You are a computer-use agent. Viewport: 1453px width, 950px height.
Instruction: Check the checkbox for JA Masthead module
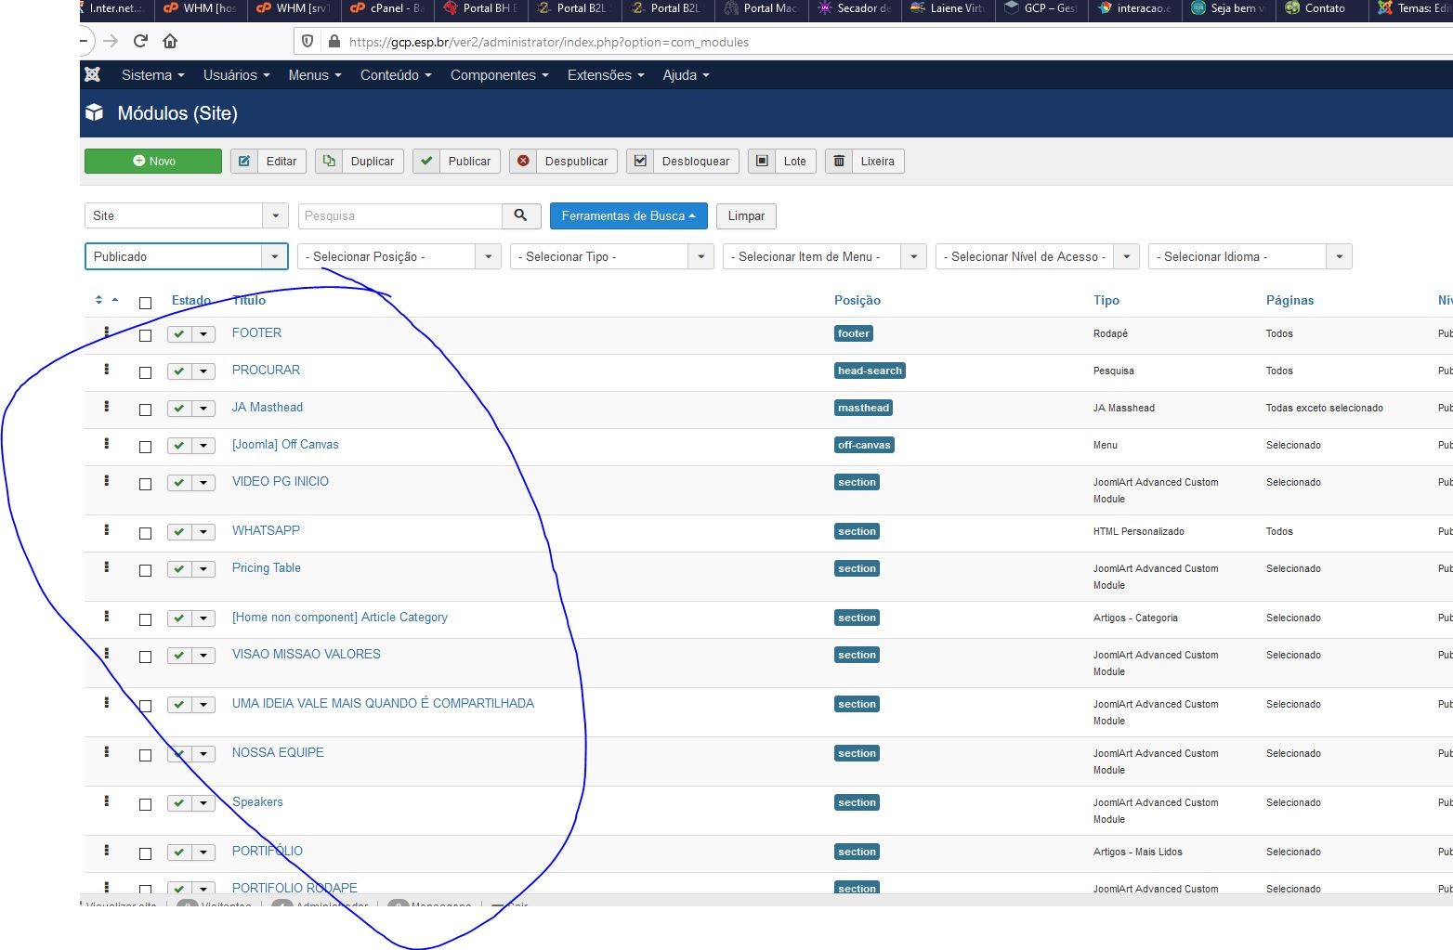pyautogui.click(x=145, y=410)
